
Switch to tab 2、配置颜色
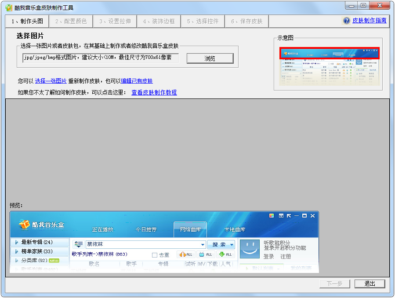(x=71, y=22)
